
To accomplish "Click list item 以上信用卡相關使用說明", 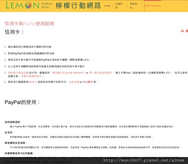I will tap(46, 66).
